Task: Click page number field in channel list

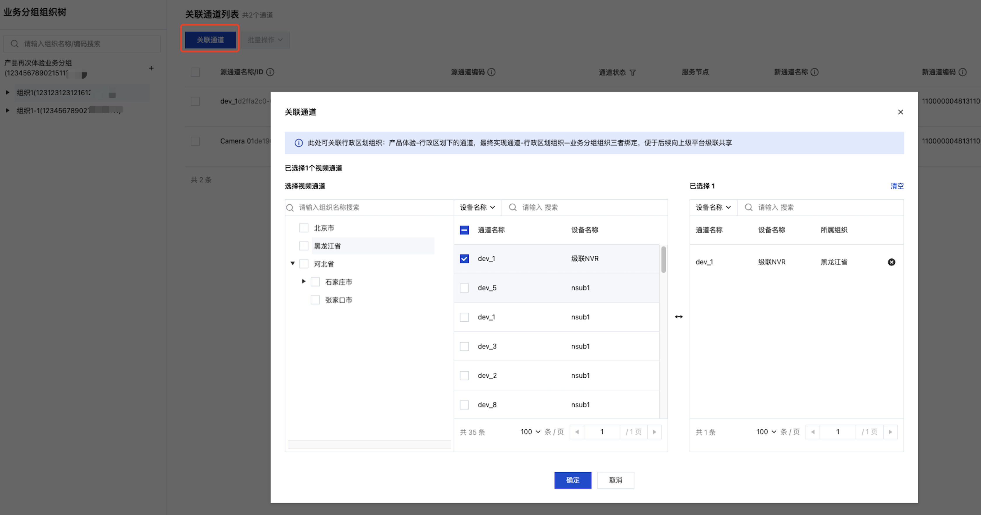Action: (602, 432)
